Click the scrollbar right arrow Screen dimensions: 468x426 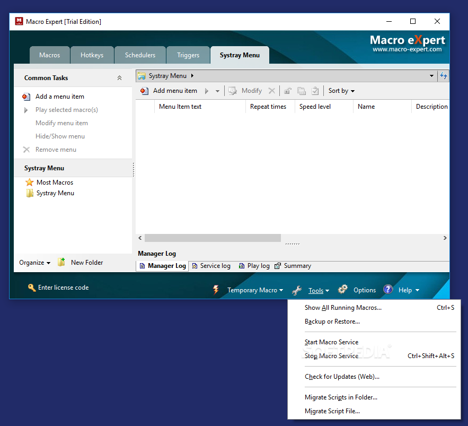coord(445,238)
